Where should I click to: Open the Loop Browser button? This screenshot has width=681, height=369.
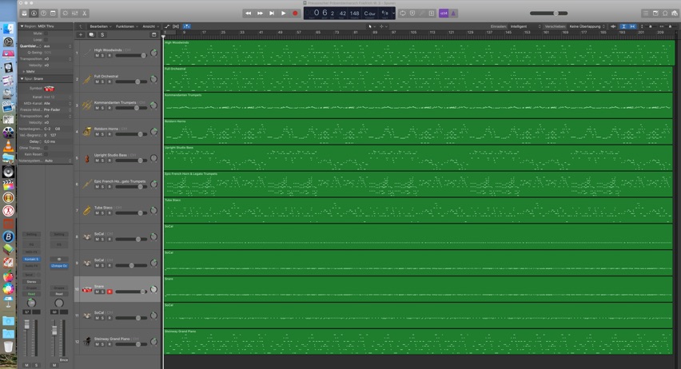pyautogui.click(x=665, y=13)
